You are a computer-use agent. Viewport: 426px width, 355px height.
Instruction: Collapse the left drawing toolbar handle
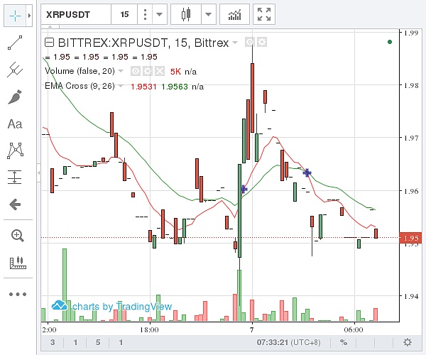(x=39, y=173)
